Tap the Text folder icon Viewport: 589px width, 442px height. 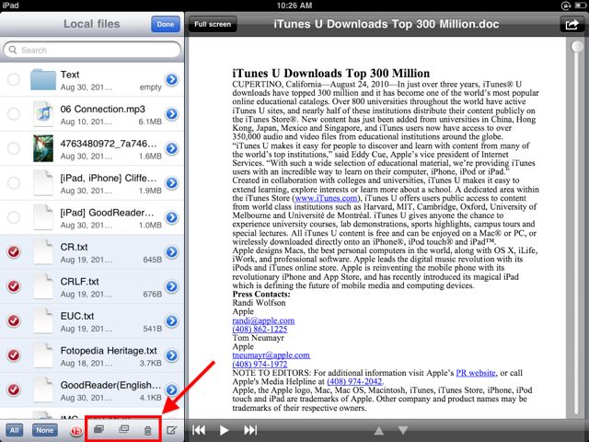coord(43,79)
